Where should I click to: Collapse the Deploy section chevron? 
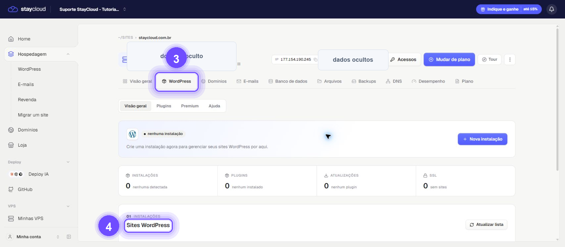(68, 162)
